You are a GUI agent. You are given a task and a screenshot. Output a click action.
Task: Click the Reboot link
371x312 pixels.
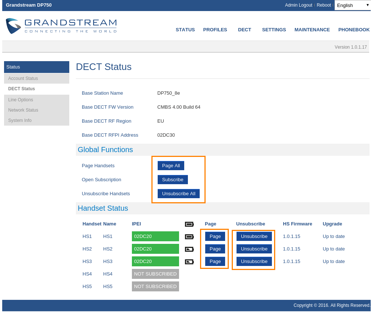[x=324, y=5]
